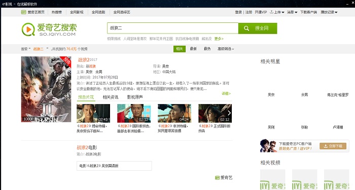
Task: Click director name 吴京 beside 导演
Action: [x=165, y=66]
